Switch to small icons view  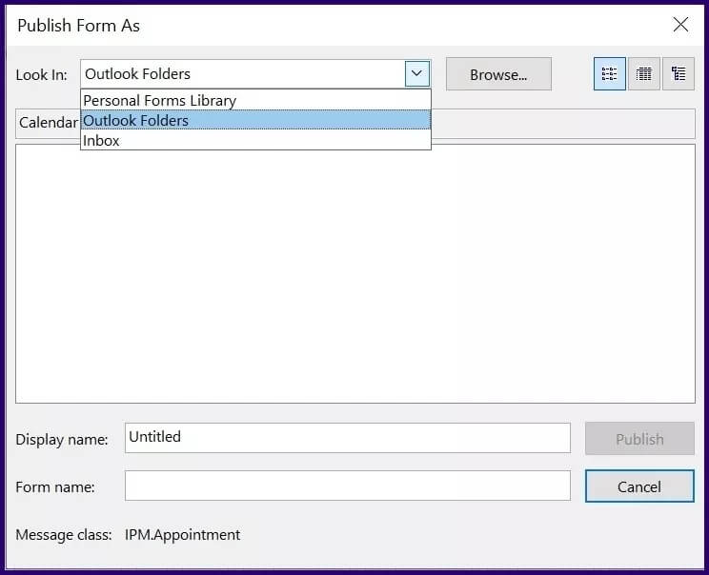(x=610, y=74)
